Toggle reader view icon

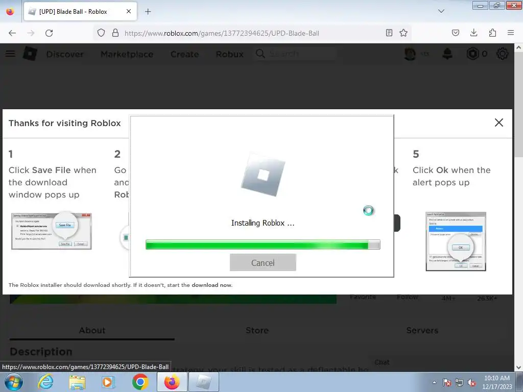point(389,33)
